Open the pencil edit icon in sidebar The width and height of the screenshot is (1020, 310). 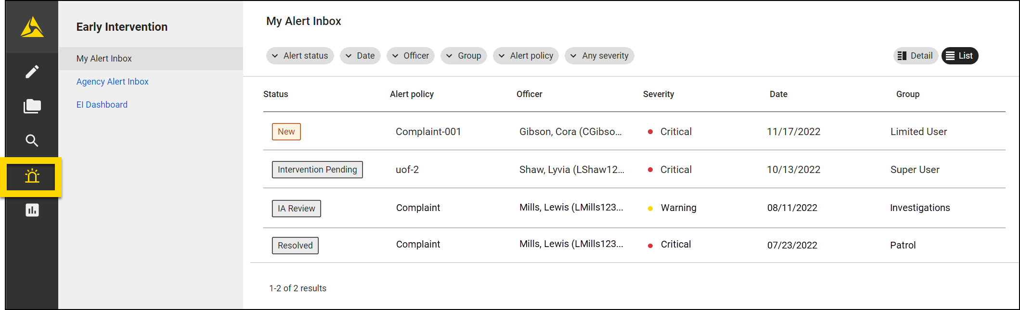pos(32,72)
